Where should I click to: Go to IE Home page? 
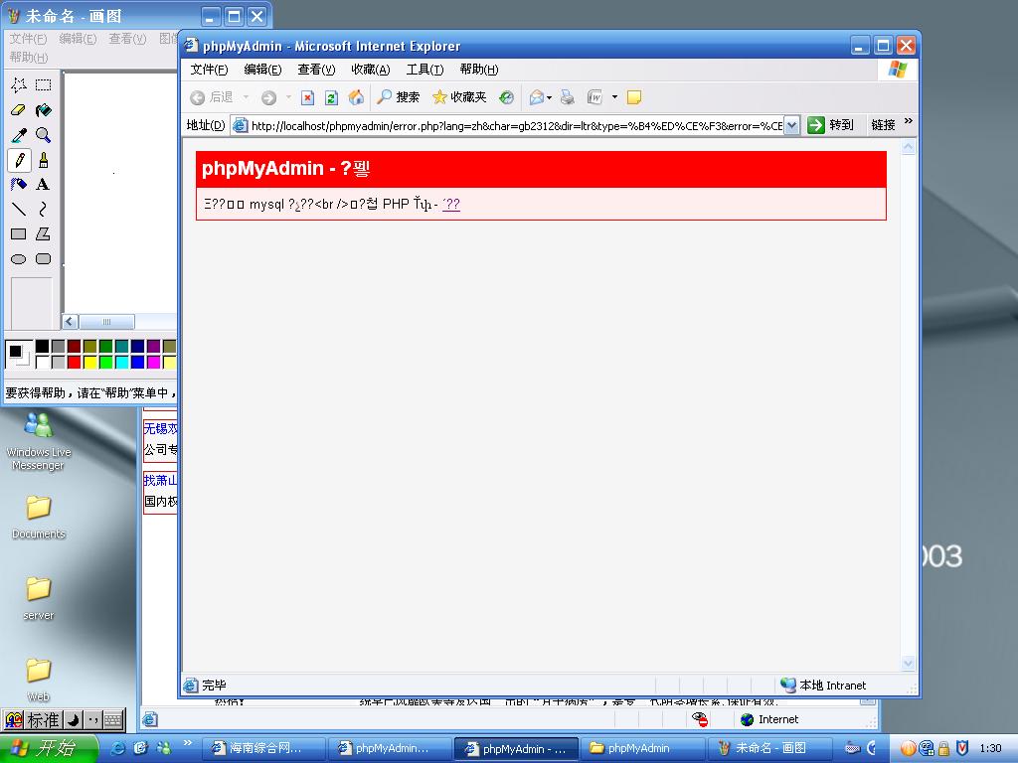tap(356, 97)
